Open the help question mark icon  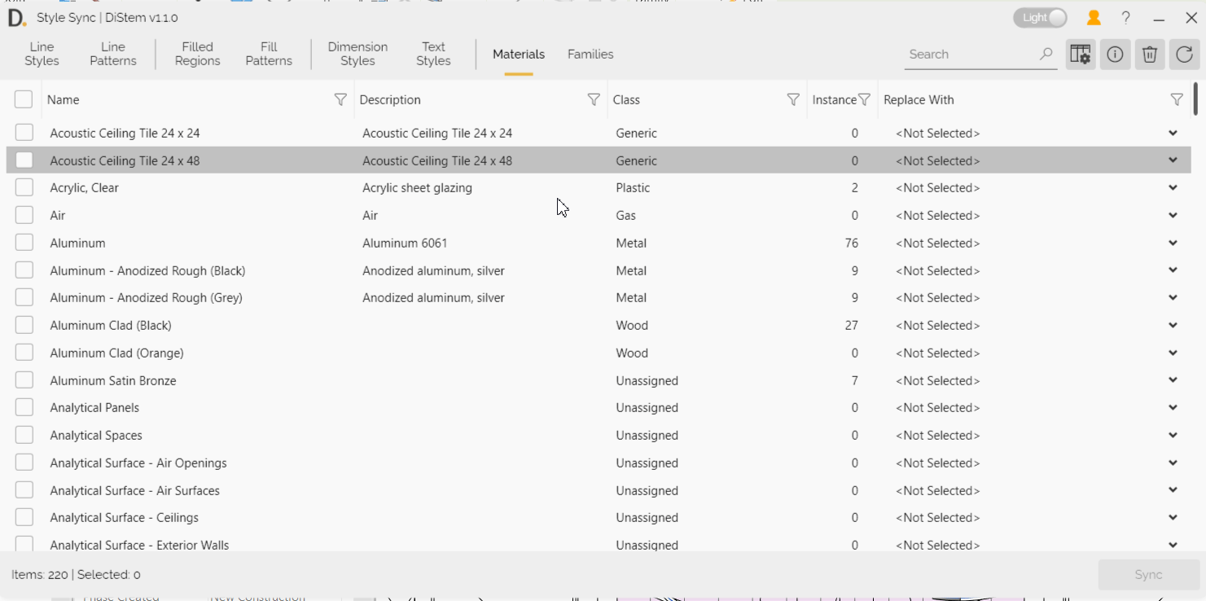click(1126, 18)
